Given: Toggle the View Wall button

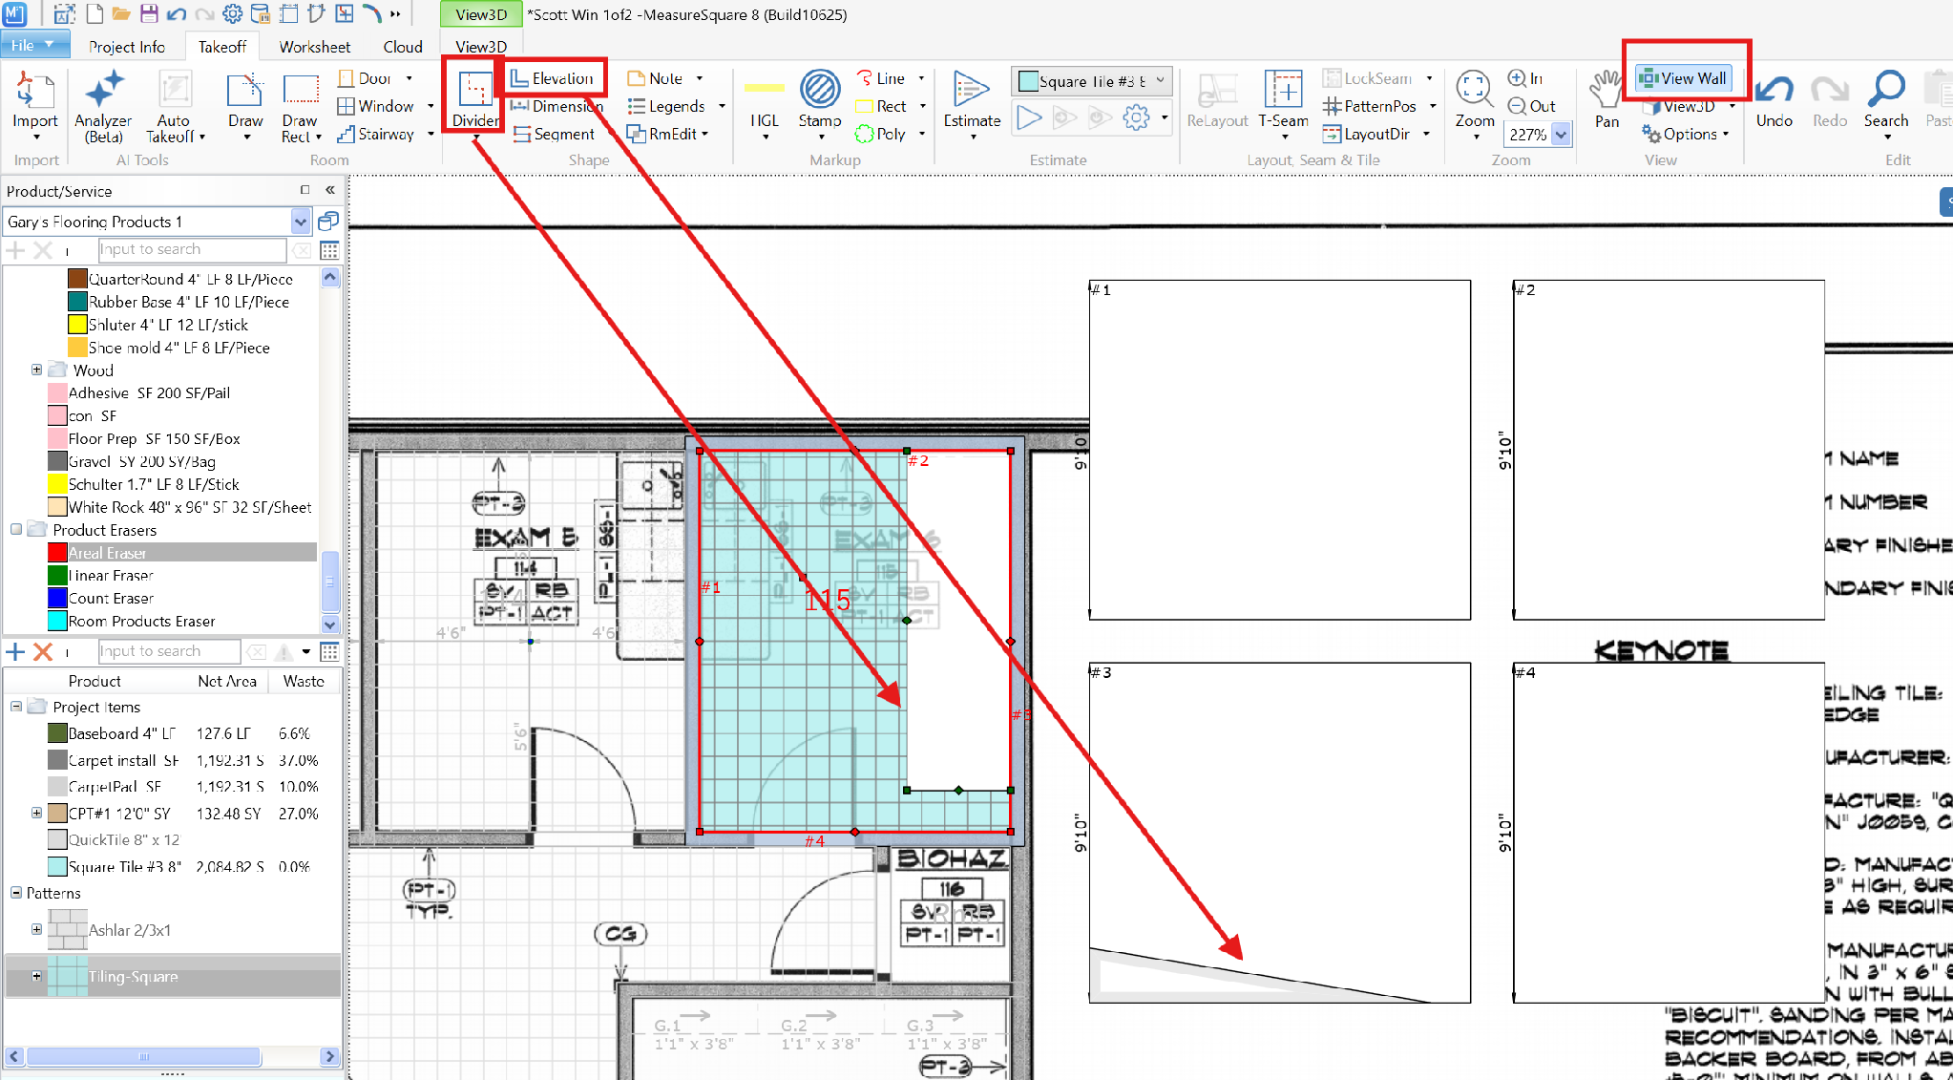Looking at the screenshot, I should (1684, 78).
